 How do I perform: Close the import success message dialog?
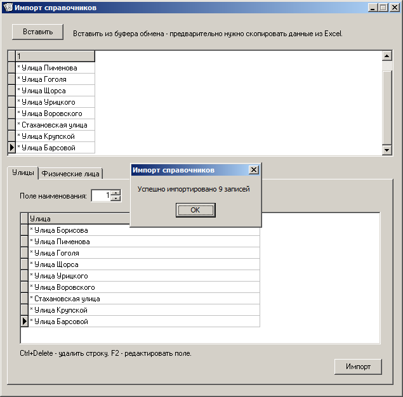coord(253,170)
